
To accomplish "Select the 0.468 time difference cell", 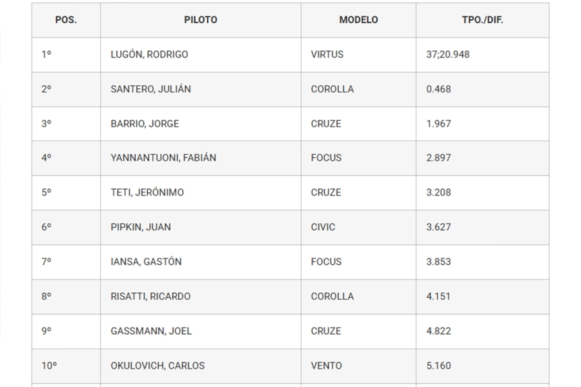I will coord(438,90).
